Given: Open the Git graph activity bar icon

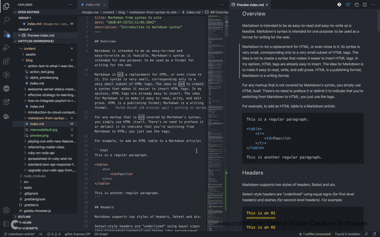Looking at the screenshot, I should tap(7, 75).
